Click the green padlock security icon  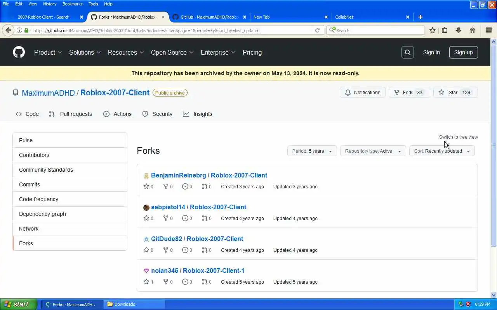(26, 30)
